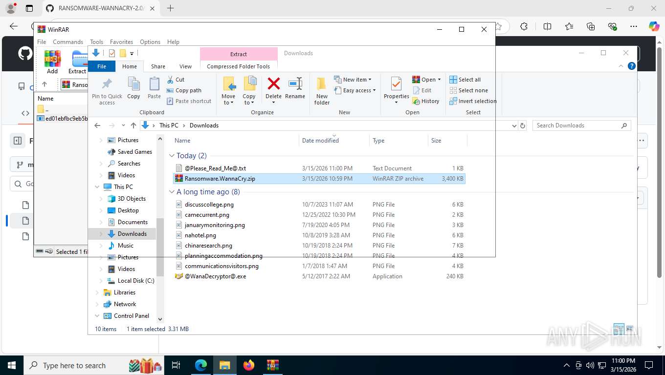Click the refresh button beside address bar
665x375 pixels.
(x=523, y=125)
